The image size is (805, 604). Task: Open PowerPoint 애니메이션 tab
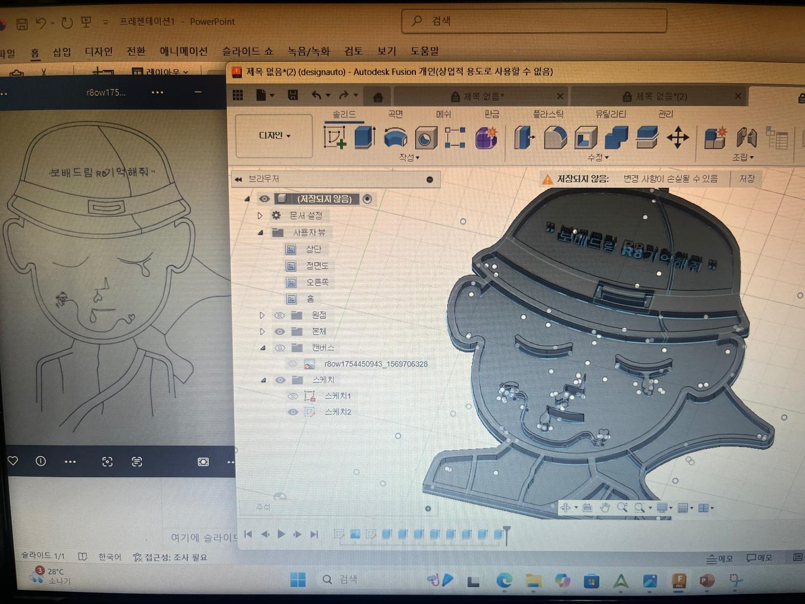point(184,51)
